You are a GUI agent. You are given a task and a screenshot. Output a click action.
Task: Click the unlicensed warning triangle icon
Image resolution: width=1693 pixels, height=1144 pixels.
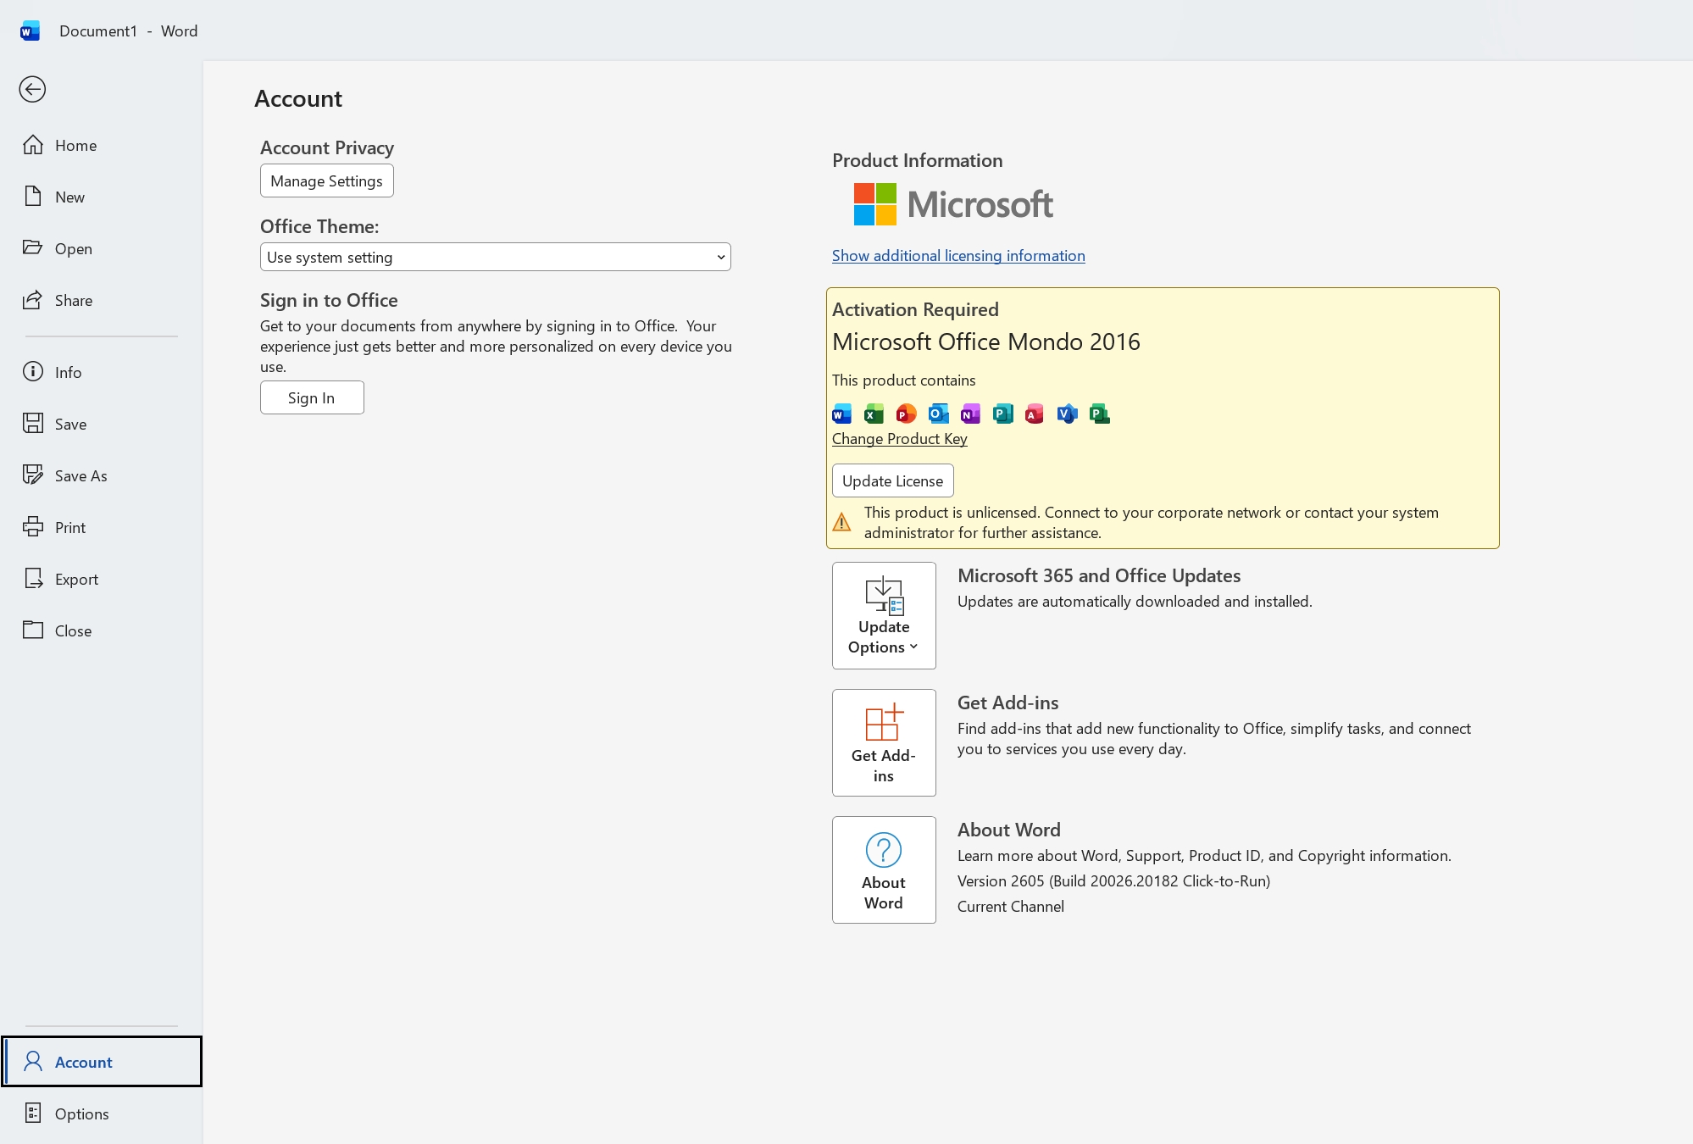point(841,522)
